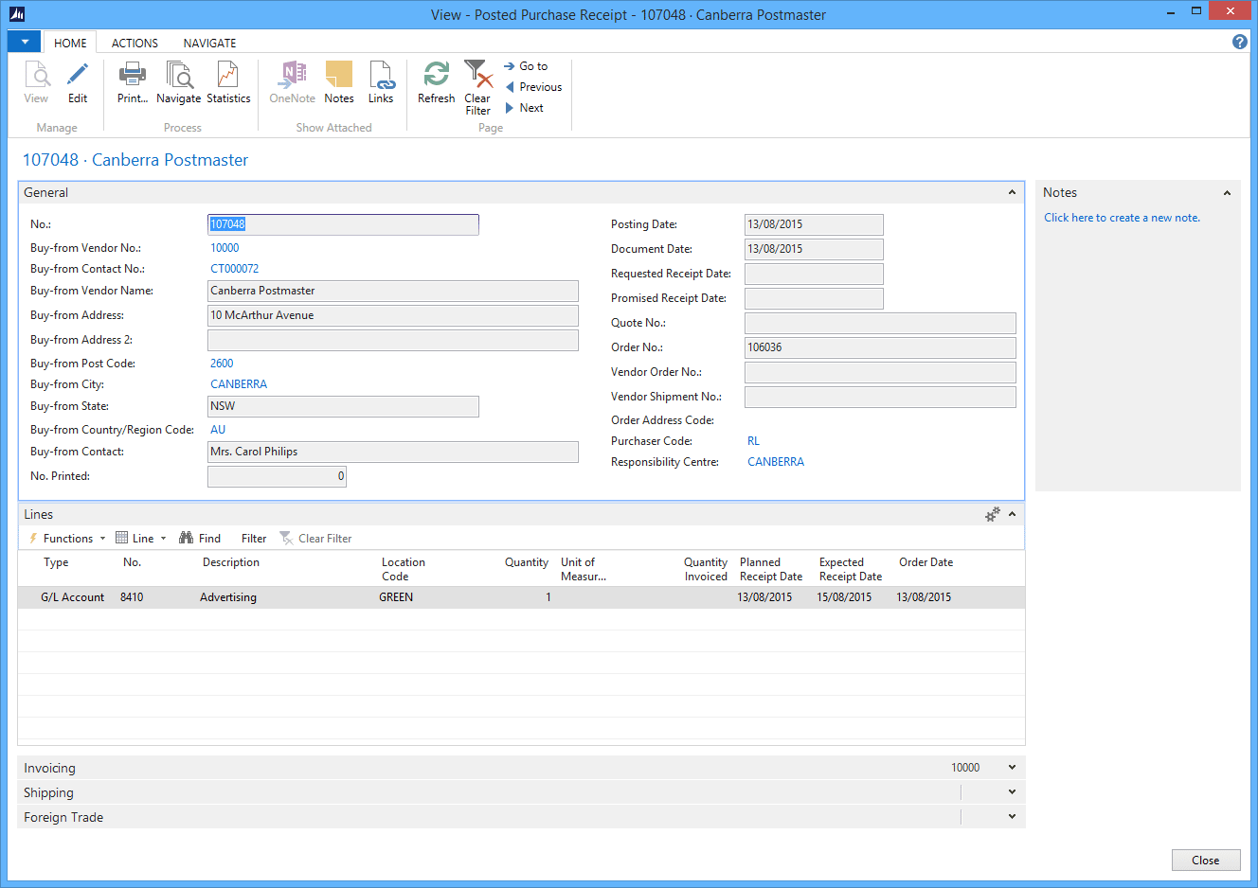Click the Buy-from Address 2 field
The width and height of the screenshot is (1258, 888).
(393, 340)
